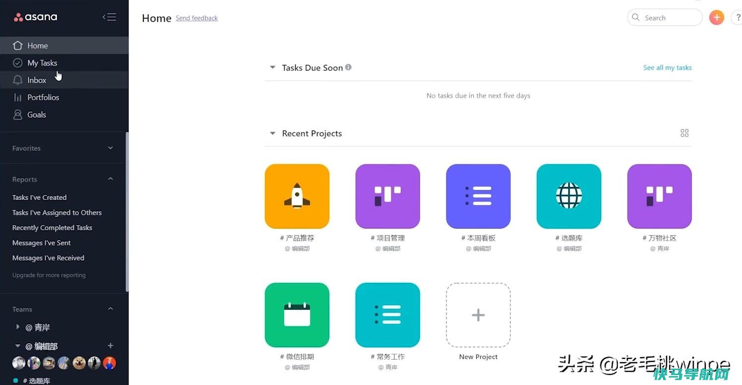The height and width of the screenshot is (385, 742).
Task: Click See all my tasks
Action: tap(667, 67)
